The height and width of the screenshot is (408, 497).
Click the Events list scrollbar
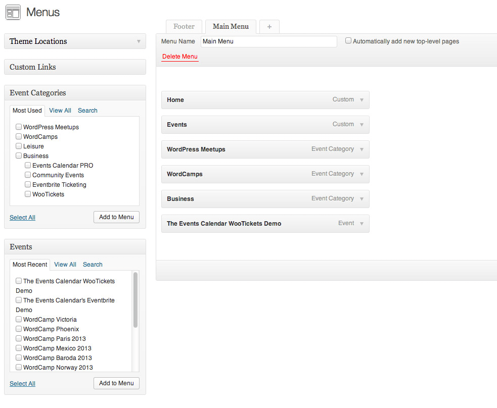135,300
